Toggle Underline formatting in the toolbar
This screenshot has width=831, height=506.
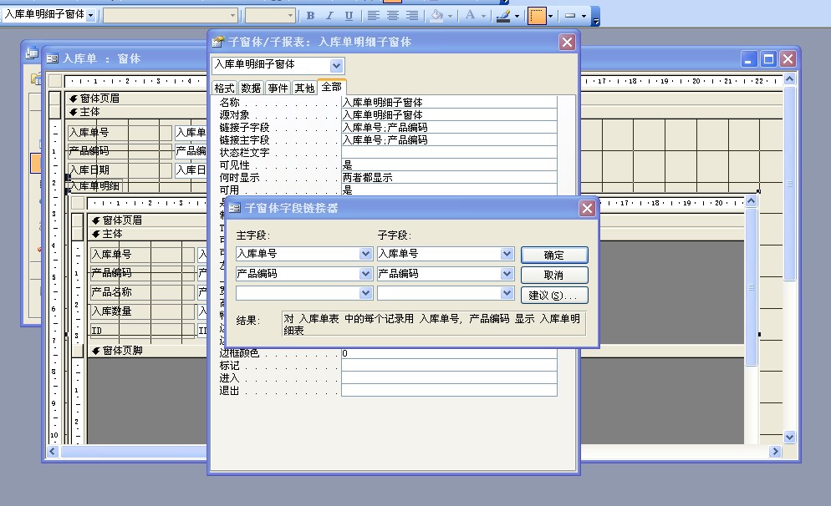click(x=349, y=15)
